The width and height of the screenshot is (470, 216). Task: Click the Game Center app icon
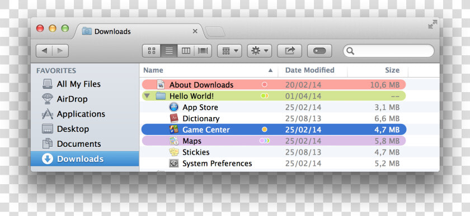tap(174, 129)
